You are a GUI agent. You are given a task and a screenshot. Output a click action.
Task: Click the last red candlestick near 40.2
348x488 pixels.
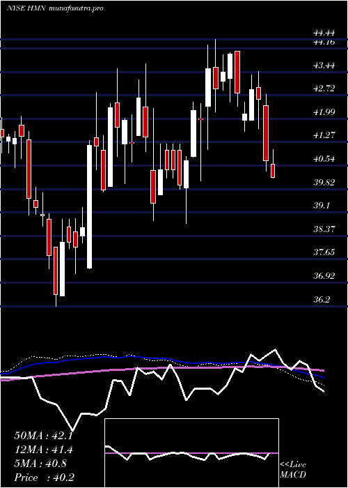tap(273, 171)
